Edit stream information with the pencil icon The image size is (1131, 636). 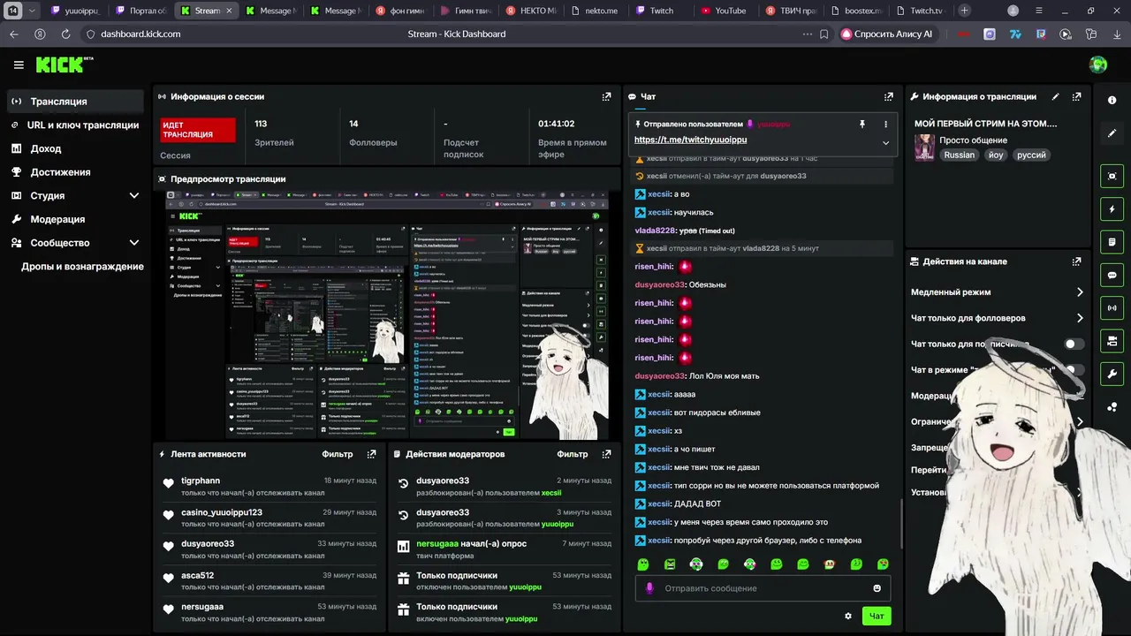[1055, 96]
